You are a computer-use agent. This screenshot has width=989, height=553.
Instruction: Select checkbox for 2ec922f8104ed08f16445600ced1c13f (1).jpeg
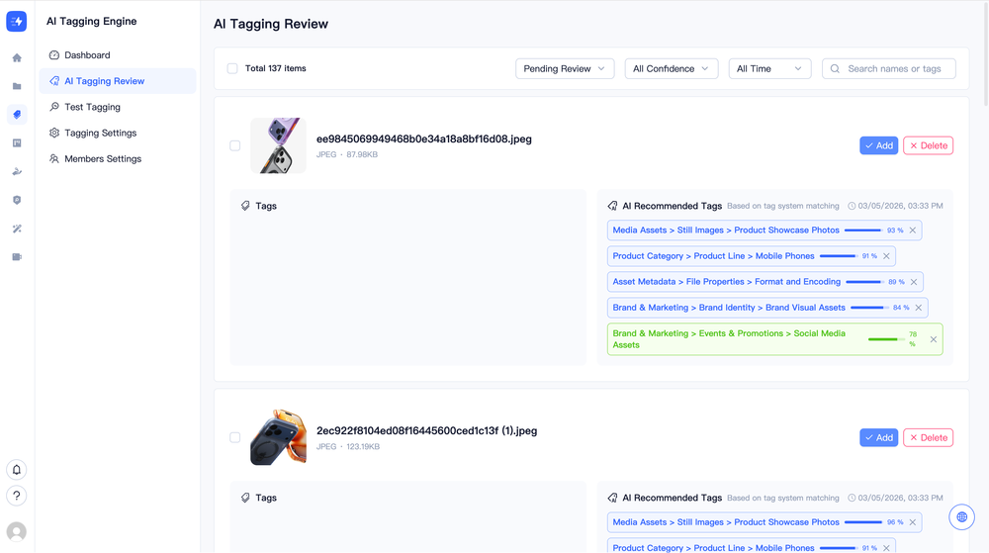(x=235, y=437)
